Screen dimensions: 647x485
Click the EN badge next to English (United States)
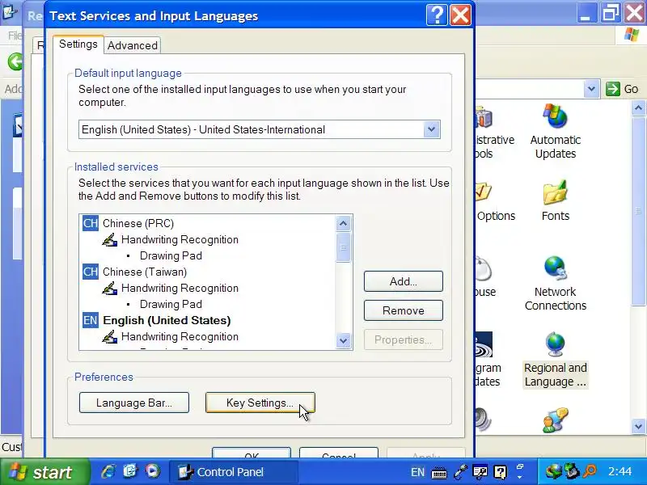(x=91, y=320)
